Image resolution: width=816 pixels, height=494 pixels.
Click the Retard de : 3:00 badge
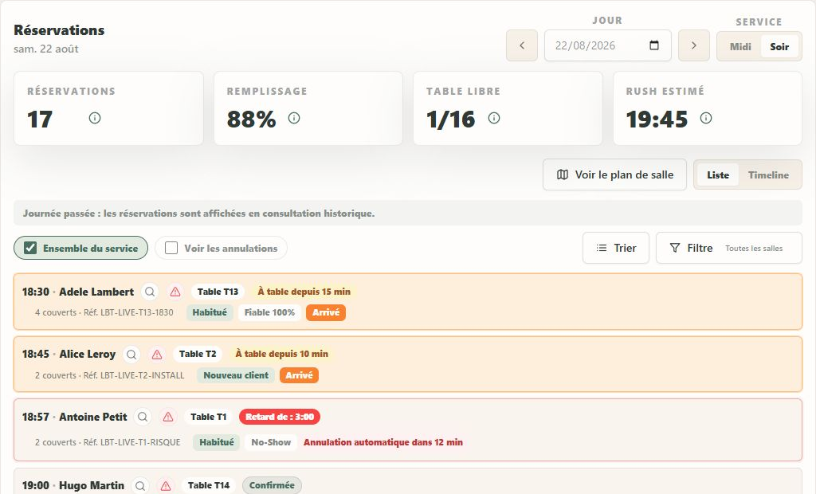point(280,417)
